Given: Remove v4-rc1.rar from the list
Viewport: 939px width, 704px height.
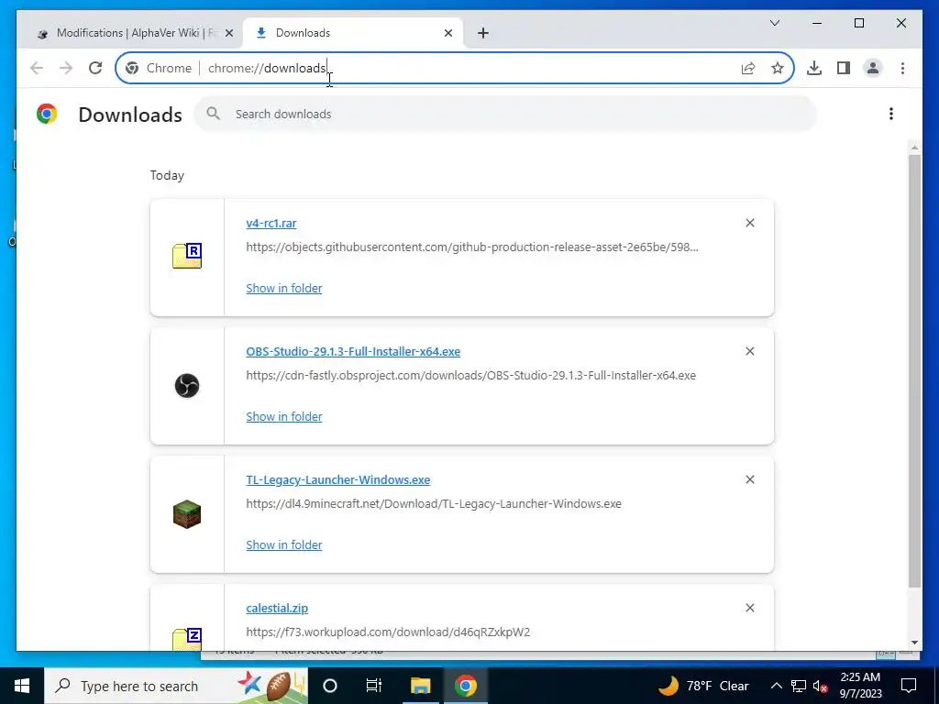Looking at the screenshot, I should pos(750,223).
